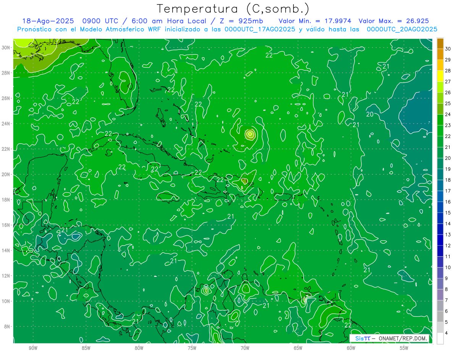
Task: Click the 8N latitude axis label
Action: pyautogui.click(x=7, y=327)
